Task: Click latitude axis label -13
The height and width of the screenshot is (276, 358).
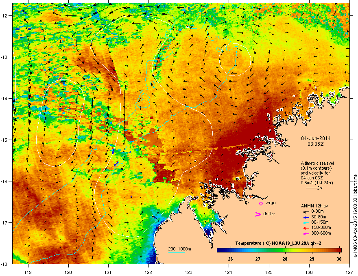Action: point(4,57)
